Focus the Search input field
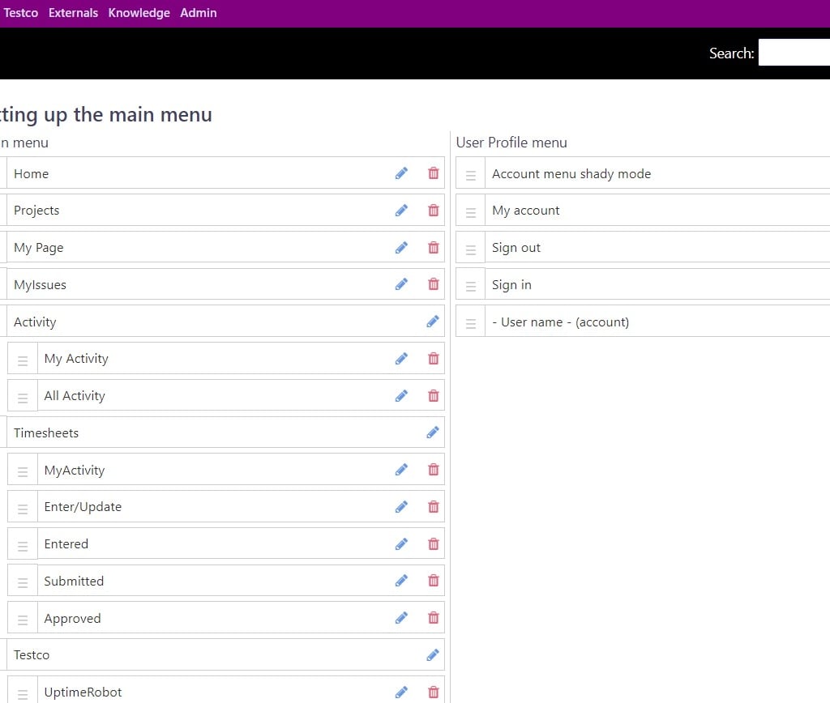 [794, 53]
